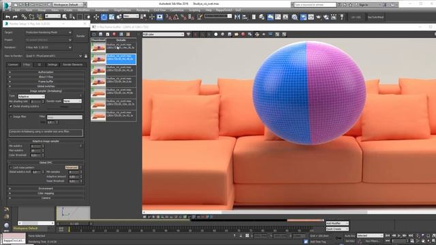Open the View to Render dropdown

point(54,56)
